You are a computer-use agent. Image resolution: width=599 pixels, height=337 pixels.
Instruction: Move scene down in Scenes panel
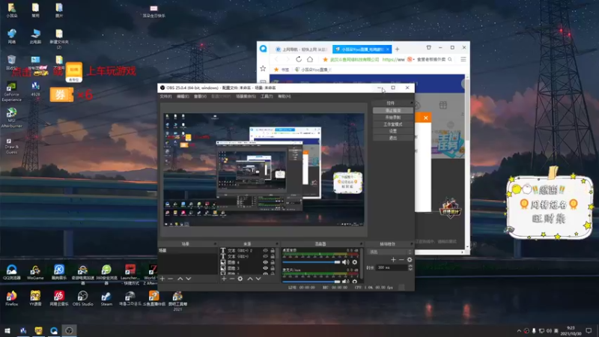189,279
